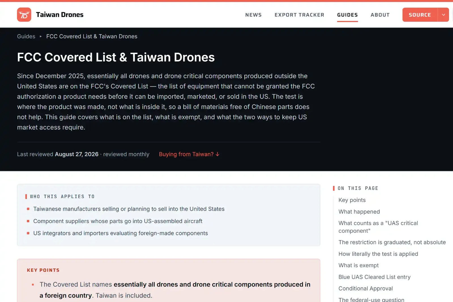
Task: Click the Taiwan Drones logo icon
Action: (x=24, y=15)
